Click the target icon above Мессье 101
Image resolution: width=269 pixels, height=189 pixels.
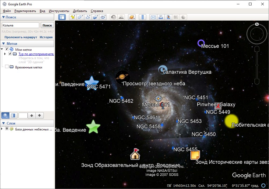(x=158, y=98)
